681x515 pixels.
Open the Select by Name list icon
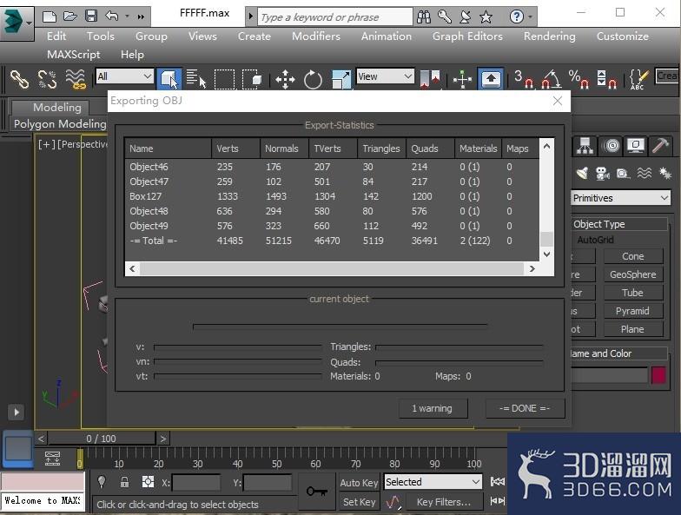196,79
